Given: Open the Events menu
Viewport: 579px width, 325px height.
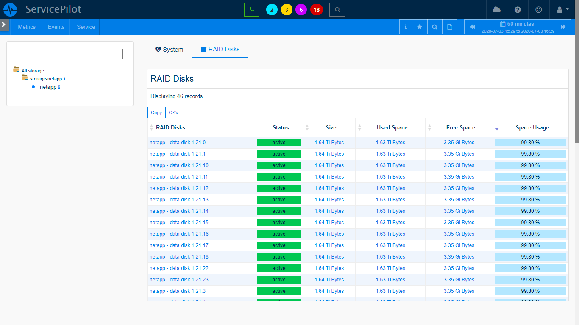Looking at the screenshot, I should point(56,27).
